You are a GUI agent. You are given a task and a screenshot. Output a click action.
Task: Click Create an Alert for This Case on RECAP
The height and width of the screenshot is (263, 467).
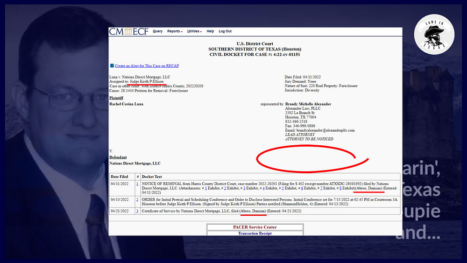click(x=147, y=66)
